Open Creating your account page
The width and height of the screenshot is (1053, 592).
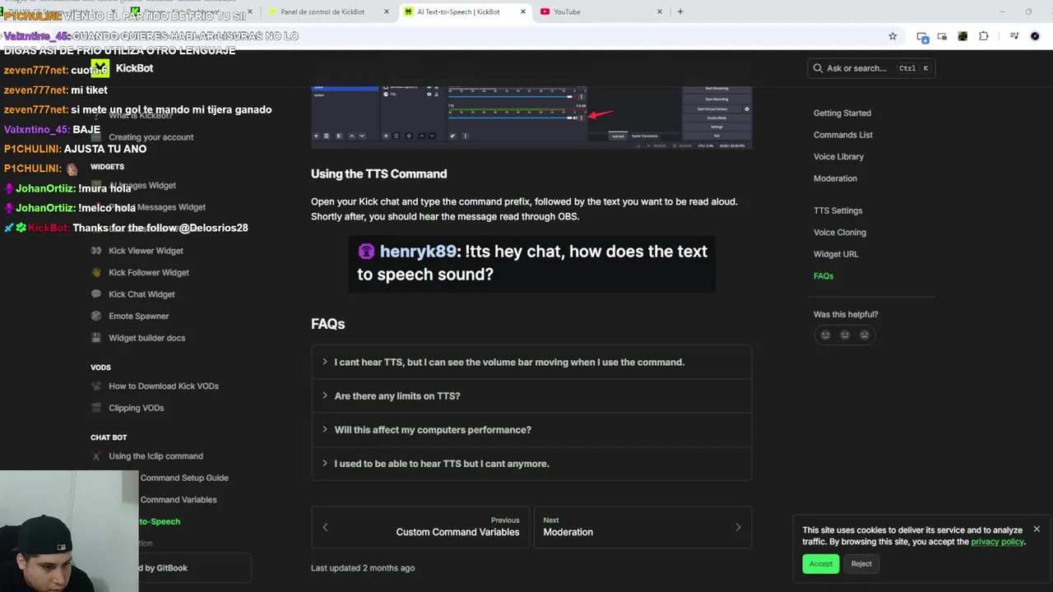tap(151, 137)
